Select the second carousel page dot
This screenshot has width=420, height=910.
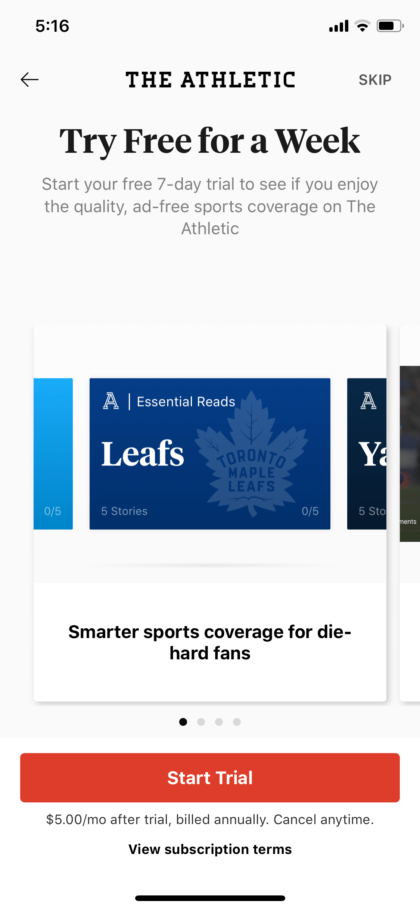coord(201,722)
